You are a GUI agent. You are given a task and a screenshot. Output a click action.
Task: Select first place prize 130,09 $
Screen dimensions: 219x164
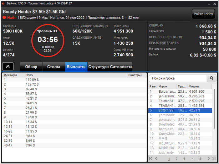point(32,80)
